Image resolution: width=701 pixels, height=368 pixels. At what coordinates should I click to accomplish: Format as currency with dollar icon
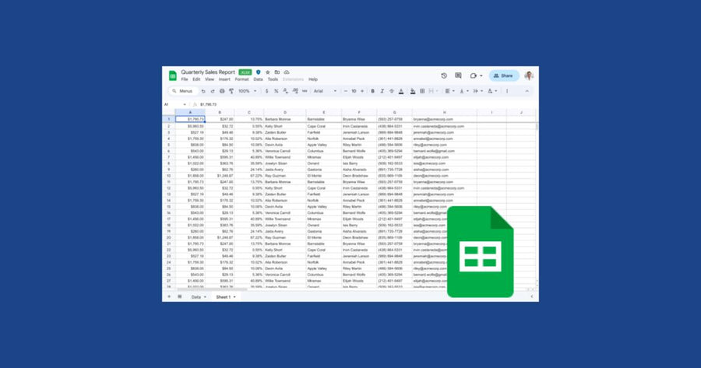(x=267, y=91)
